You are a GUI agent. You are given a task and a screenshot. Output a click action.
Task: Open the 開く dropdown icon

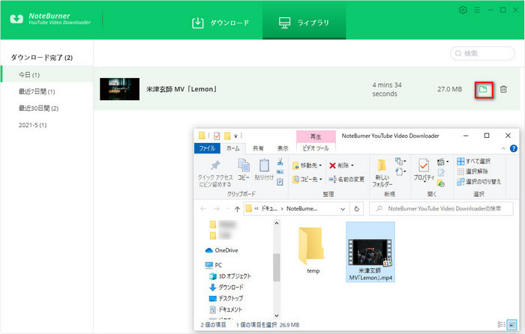(442, 162)
